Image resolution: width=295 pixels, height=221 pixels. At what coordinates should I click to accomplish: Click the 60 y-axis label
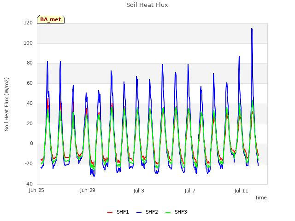[x=29, y=83]
